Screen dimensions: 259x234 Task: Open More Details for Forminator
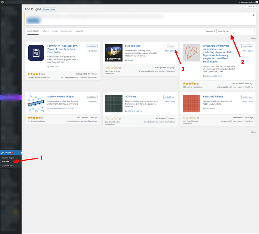(x=93, y=51)
